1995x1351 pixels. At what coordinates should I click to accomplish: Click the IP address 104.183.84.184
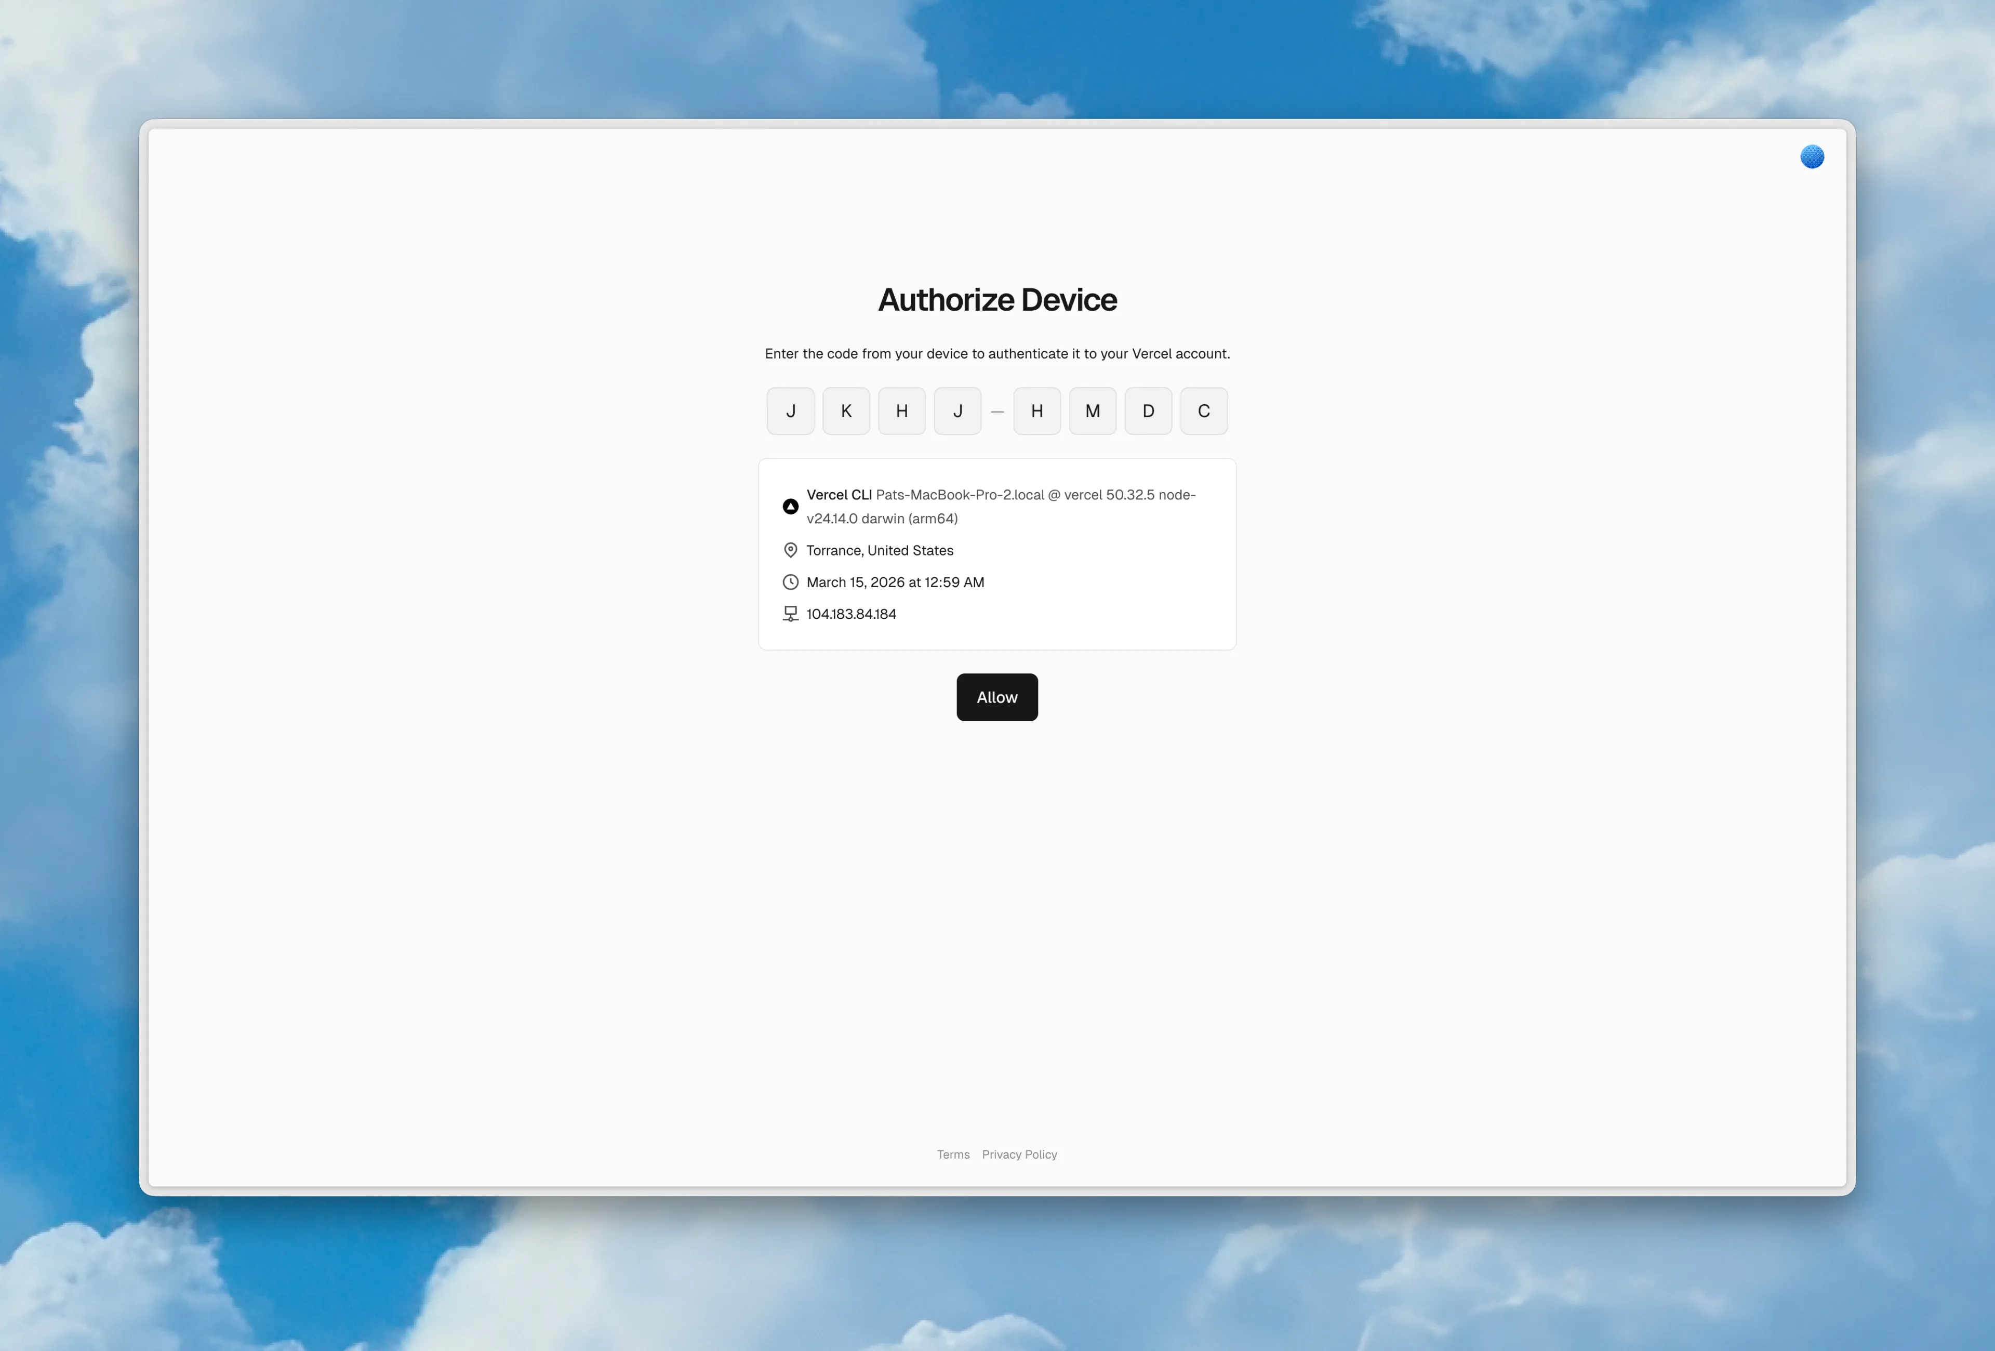[852, 614]
